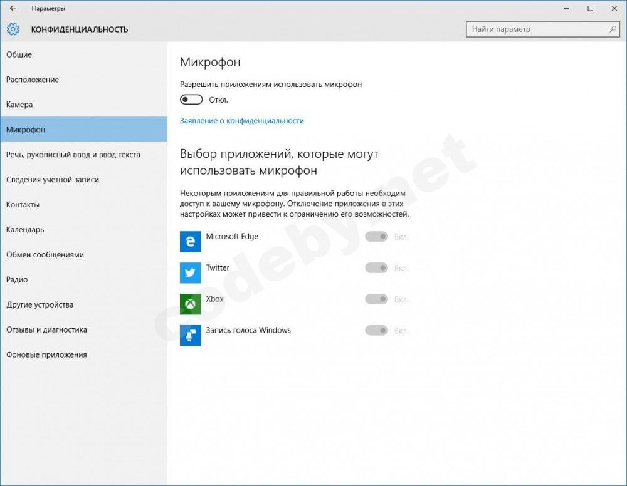Click the Конфиденциальность header title
Screen dimensions: 627x486
click(80, 29)
